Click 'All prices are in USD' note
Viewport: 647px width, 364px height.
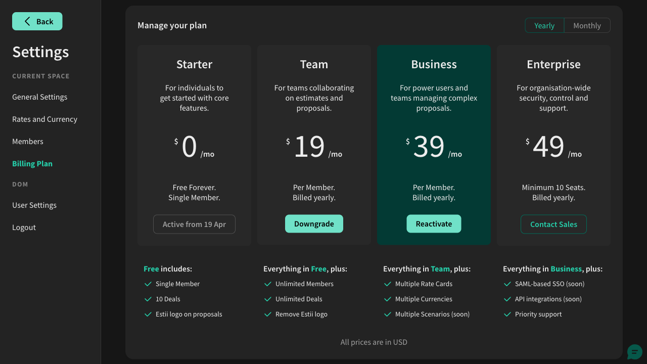[x=374, y=342]
